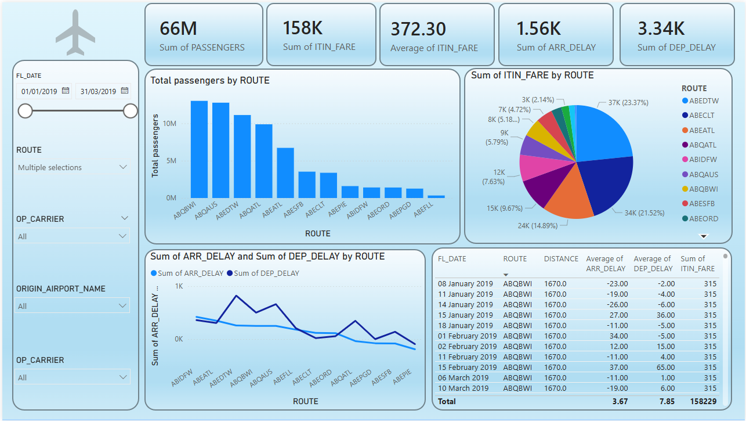Image resolution: width=746 pixels, height=421 pixels.
Task: Click the start date input field
Action: point(39,91)
